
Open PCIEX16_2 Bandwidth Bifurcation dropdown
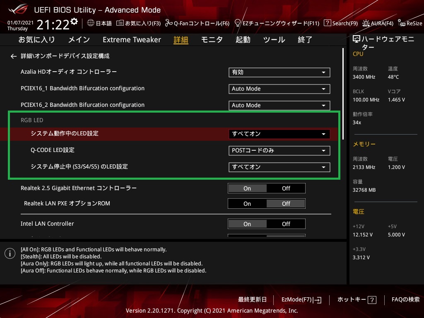279,106
